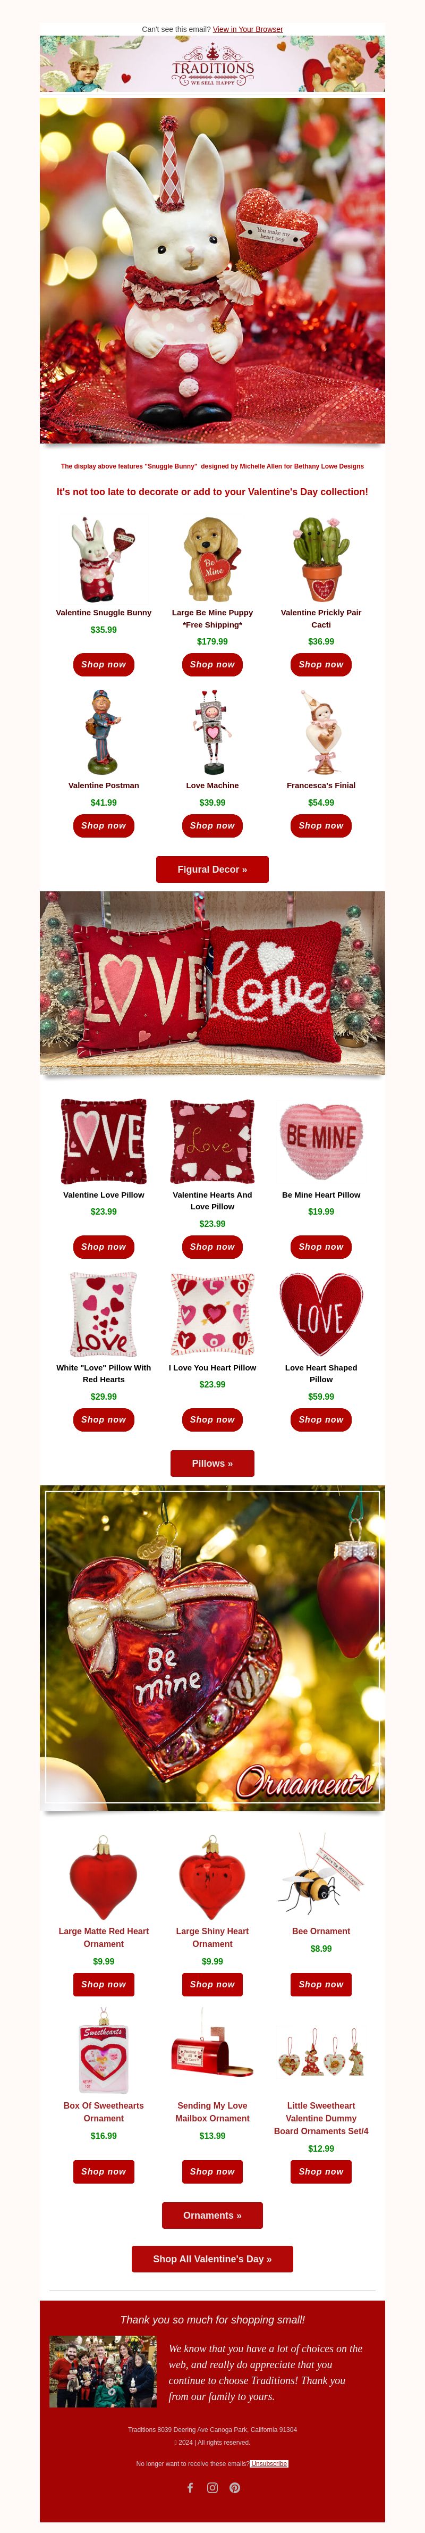Image resolution: width=425 pixels, height=2533 pixels.
Task: Open the Instagram icon in footer
Action: coord(212,2487)
